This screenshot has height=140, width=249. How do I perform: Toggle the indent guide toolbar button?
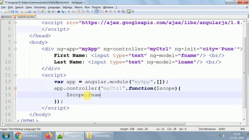coord(97,12)
